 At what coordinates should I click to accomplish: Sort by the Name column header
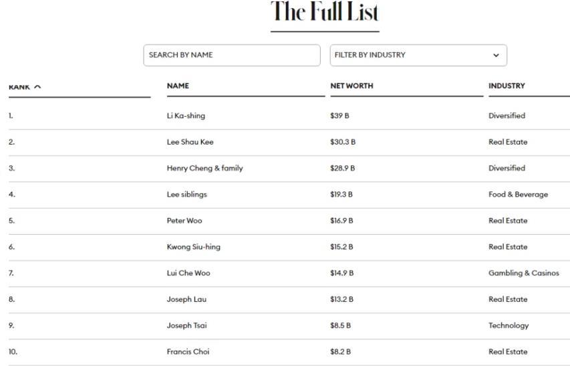[x=178, y=86]
